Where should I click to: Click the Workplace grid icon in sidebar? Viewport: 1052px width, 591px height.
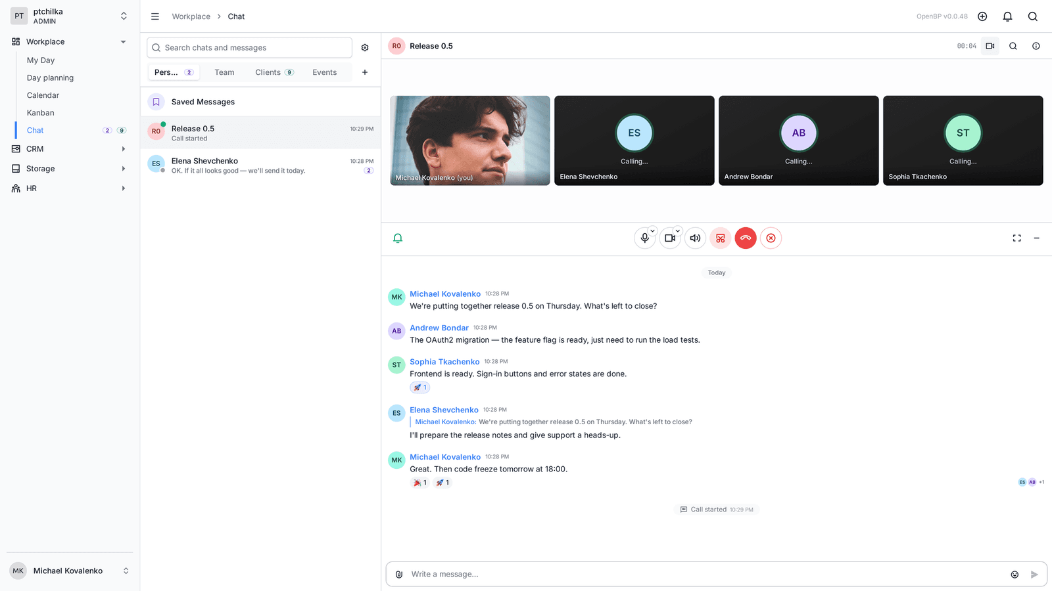(16, 41)
